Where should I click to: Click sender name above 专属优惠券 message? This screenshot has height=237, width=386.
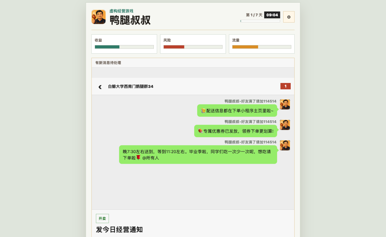coord(250,121)
